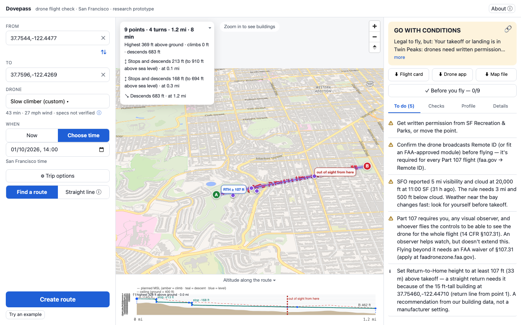
Task: Open the About dialog
Action: pos(502,9)
